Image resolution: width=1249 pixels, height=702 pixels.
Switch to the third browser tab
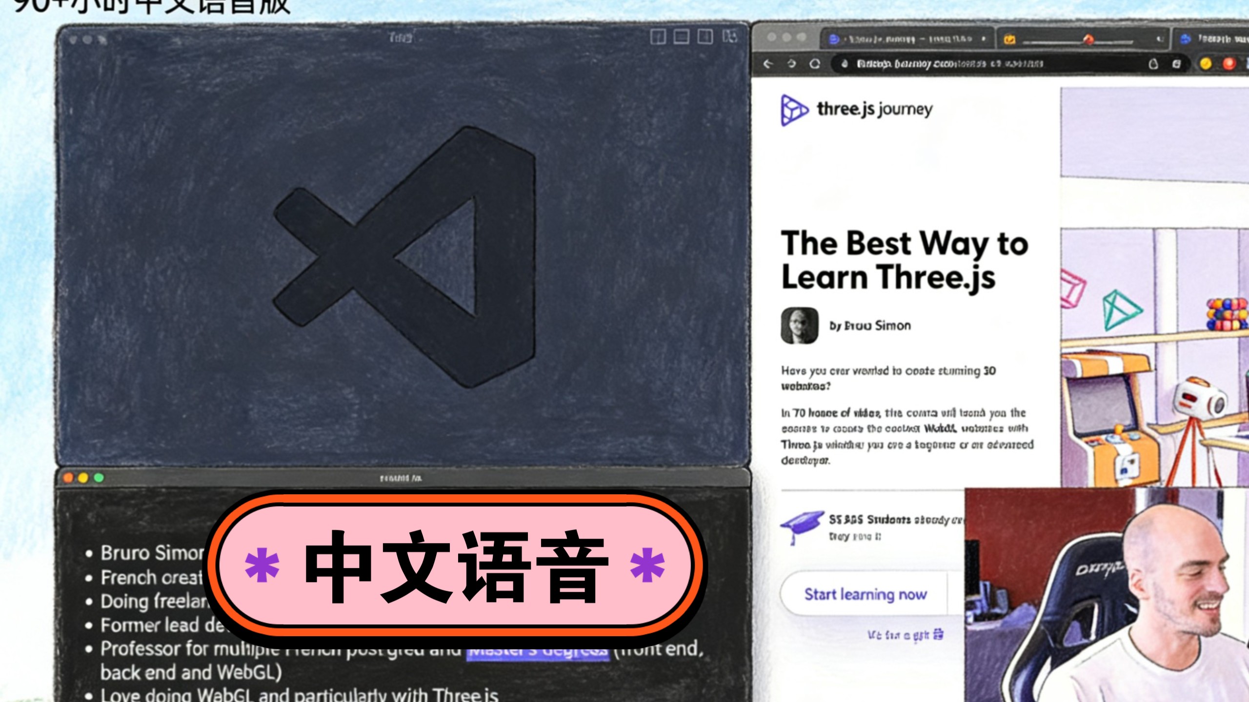[1211, 39]
